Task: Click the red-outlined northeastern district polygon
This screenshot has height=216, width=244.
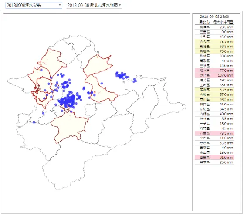Action: [97, 65]
